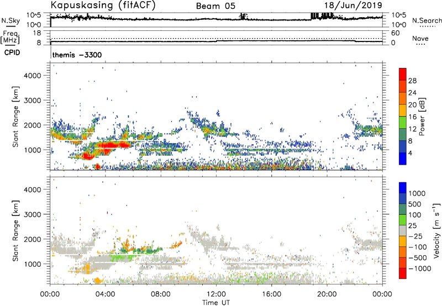The width and height of the screenshot is (442, 306).
Task: Click the "N.Search" legend label
Action: [x=427, y=20]
